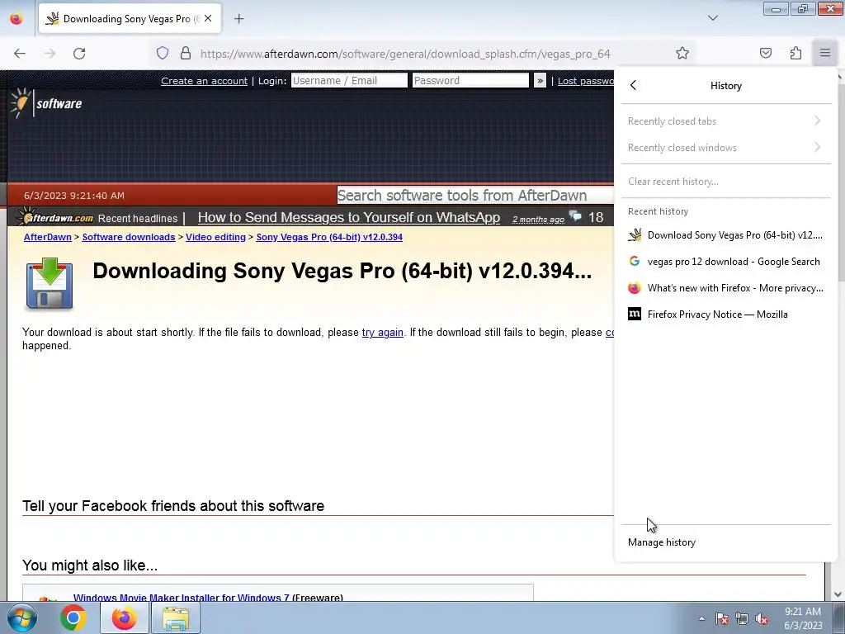The width and height of the screenshot is (845, 634).
Task: Open the Software downloads breadcrumb
Action: coord(128,237)
